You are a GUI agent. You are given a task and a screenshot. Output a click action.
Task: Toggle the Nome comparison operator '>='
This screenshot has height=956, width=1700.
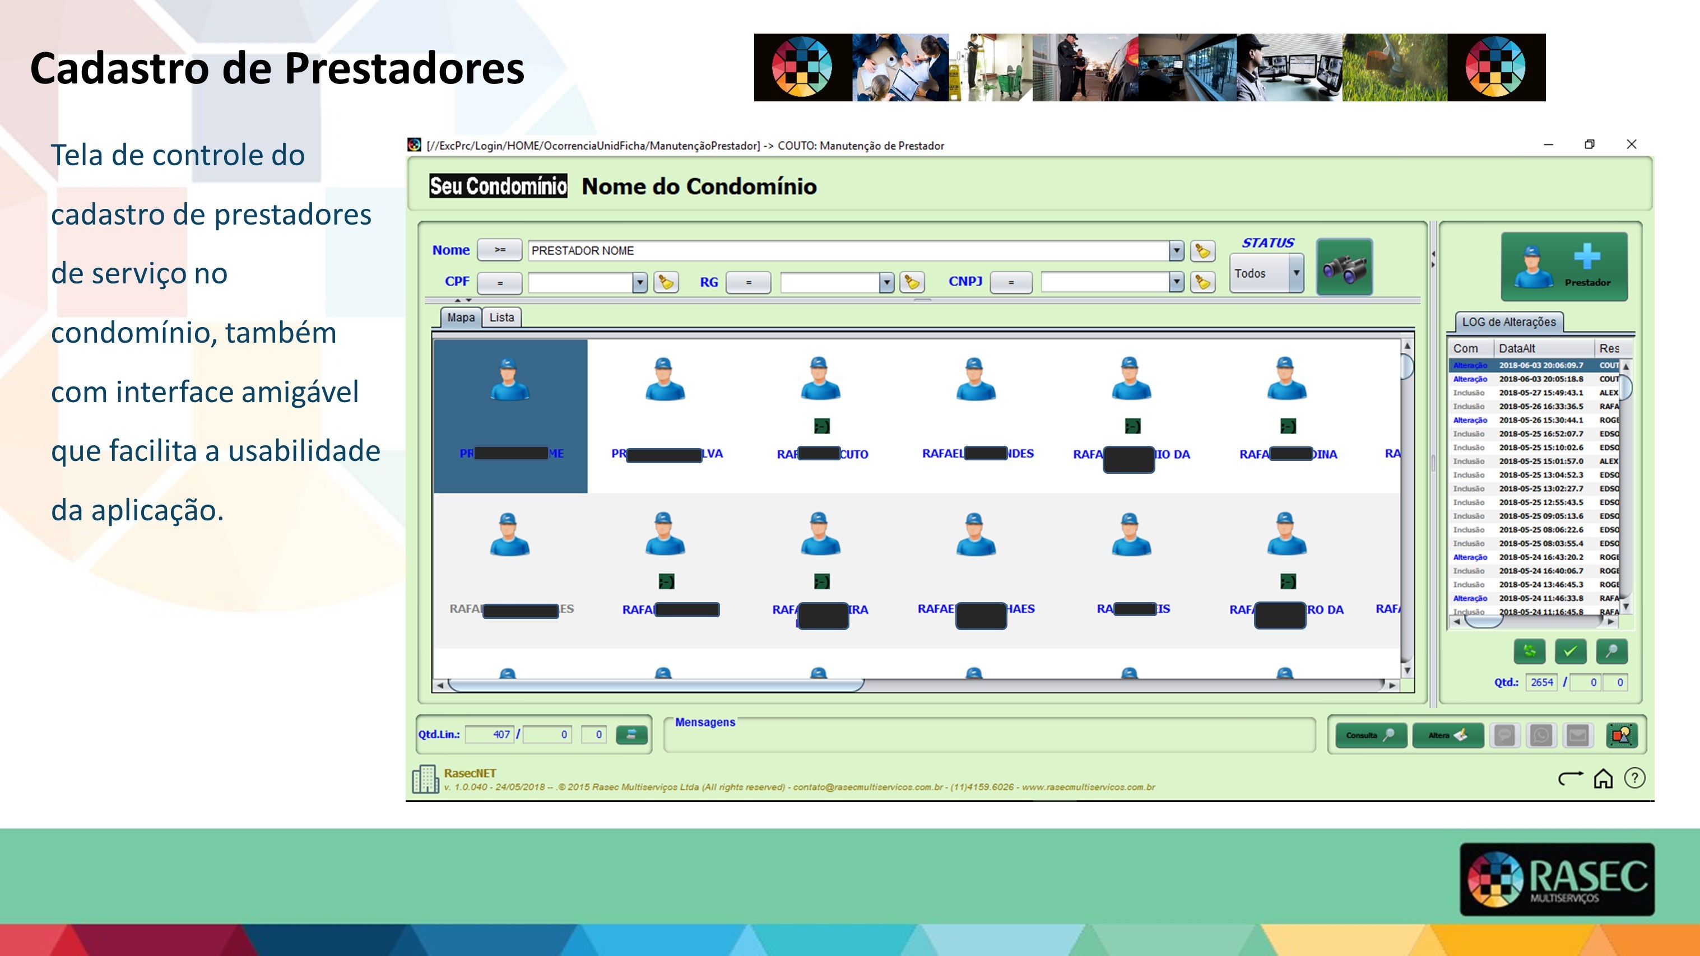pyautogui.click(x=500, y=250)
